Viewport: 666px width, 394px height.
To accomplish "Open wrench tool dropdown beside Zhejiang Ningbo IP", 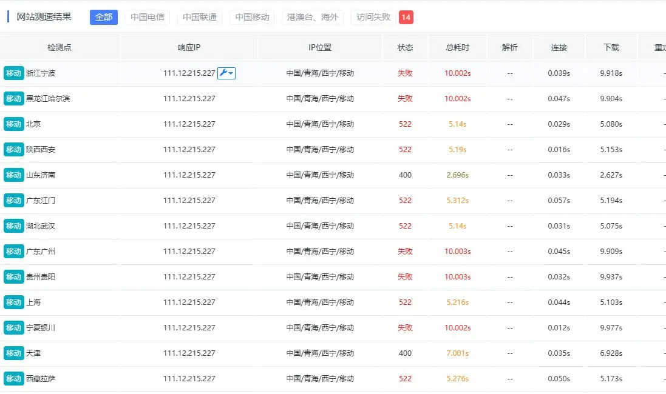I will pyautogui.click(x=226, y=73).
